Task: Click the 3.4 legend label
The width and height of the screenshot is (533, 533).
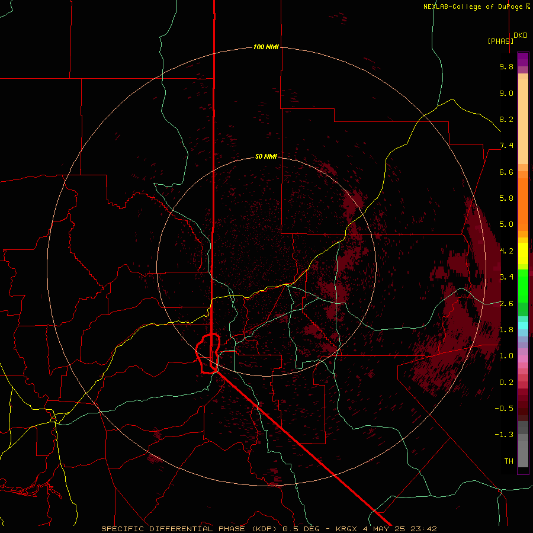Action: click(x=506, y=277)
